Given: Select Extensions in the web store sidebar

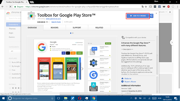Looking at the screenshot, I should click(13, 25).
